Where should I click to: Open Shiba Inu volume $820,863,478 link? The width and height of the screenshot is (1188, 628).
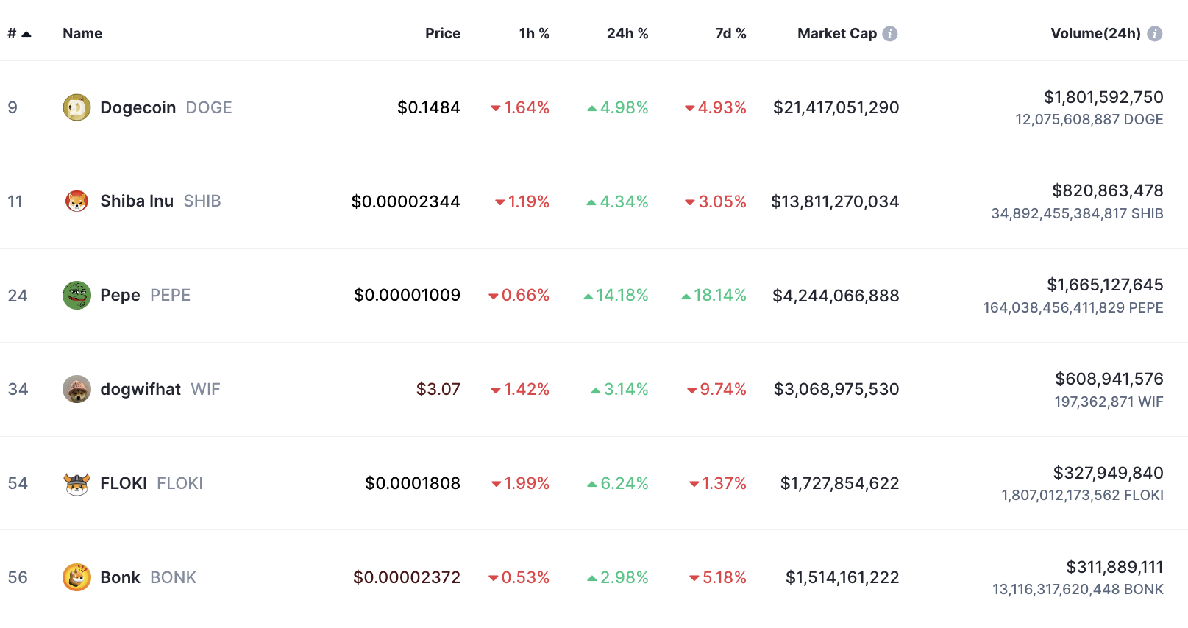point(1108,190)
